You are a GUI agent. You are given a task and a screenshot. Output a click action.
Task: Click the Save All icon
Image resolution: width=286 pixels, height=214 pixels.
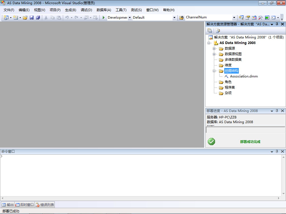(38, 18)
